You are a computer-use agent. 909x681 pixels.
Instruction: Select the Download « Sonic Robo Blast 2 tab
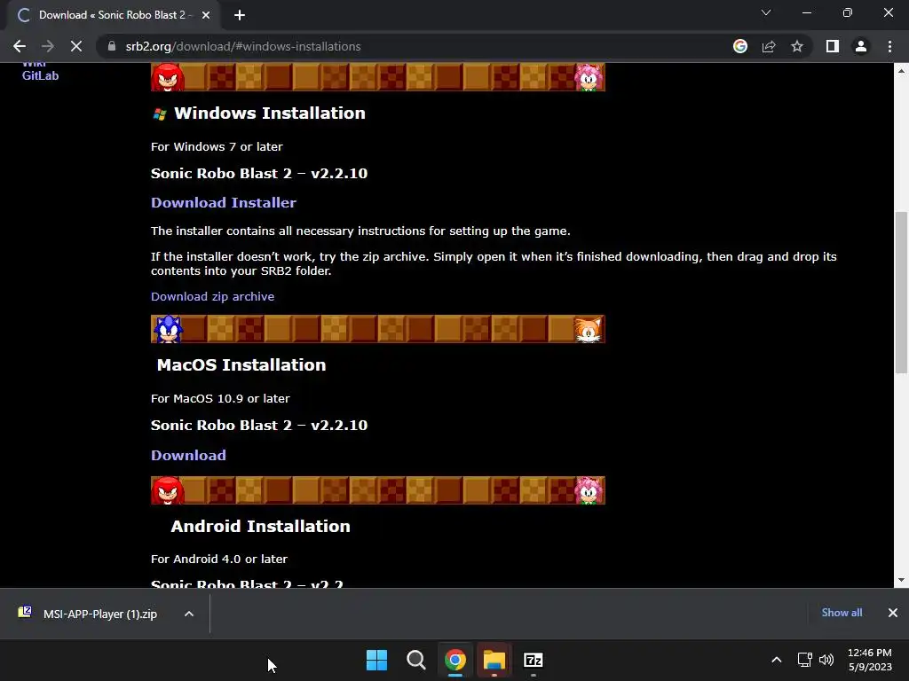pos(114,15)
